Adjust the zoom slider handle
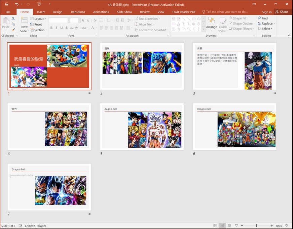Viewport: 293px width, 229px height. pyautogui.click(x=257, y=226)
